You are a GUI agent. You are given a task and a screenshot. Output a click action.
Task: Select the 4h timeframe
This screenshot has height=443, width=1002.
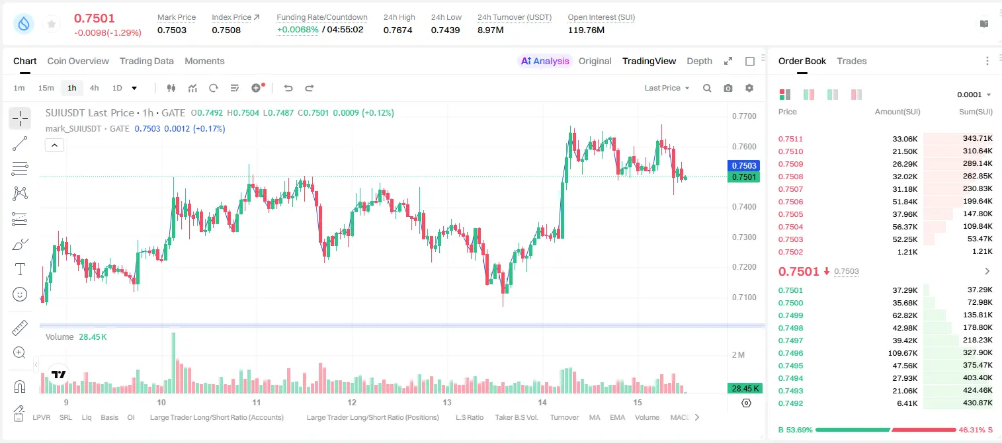tap(95, 88)
